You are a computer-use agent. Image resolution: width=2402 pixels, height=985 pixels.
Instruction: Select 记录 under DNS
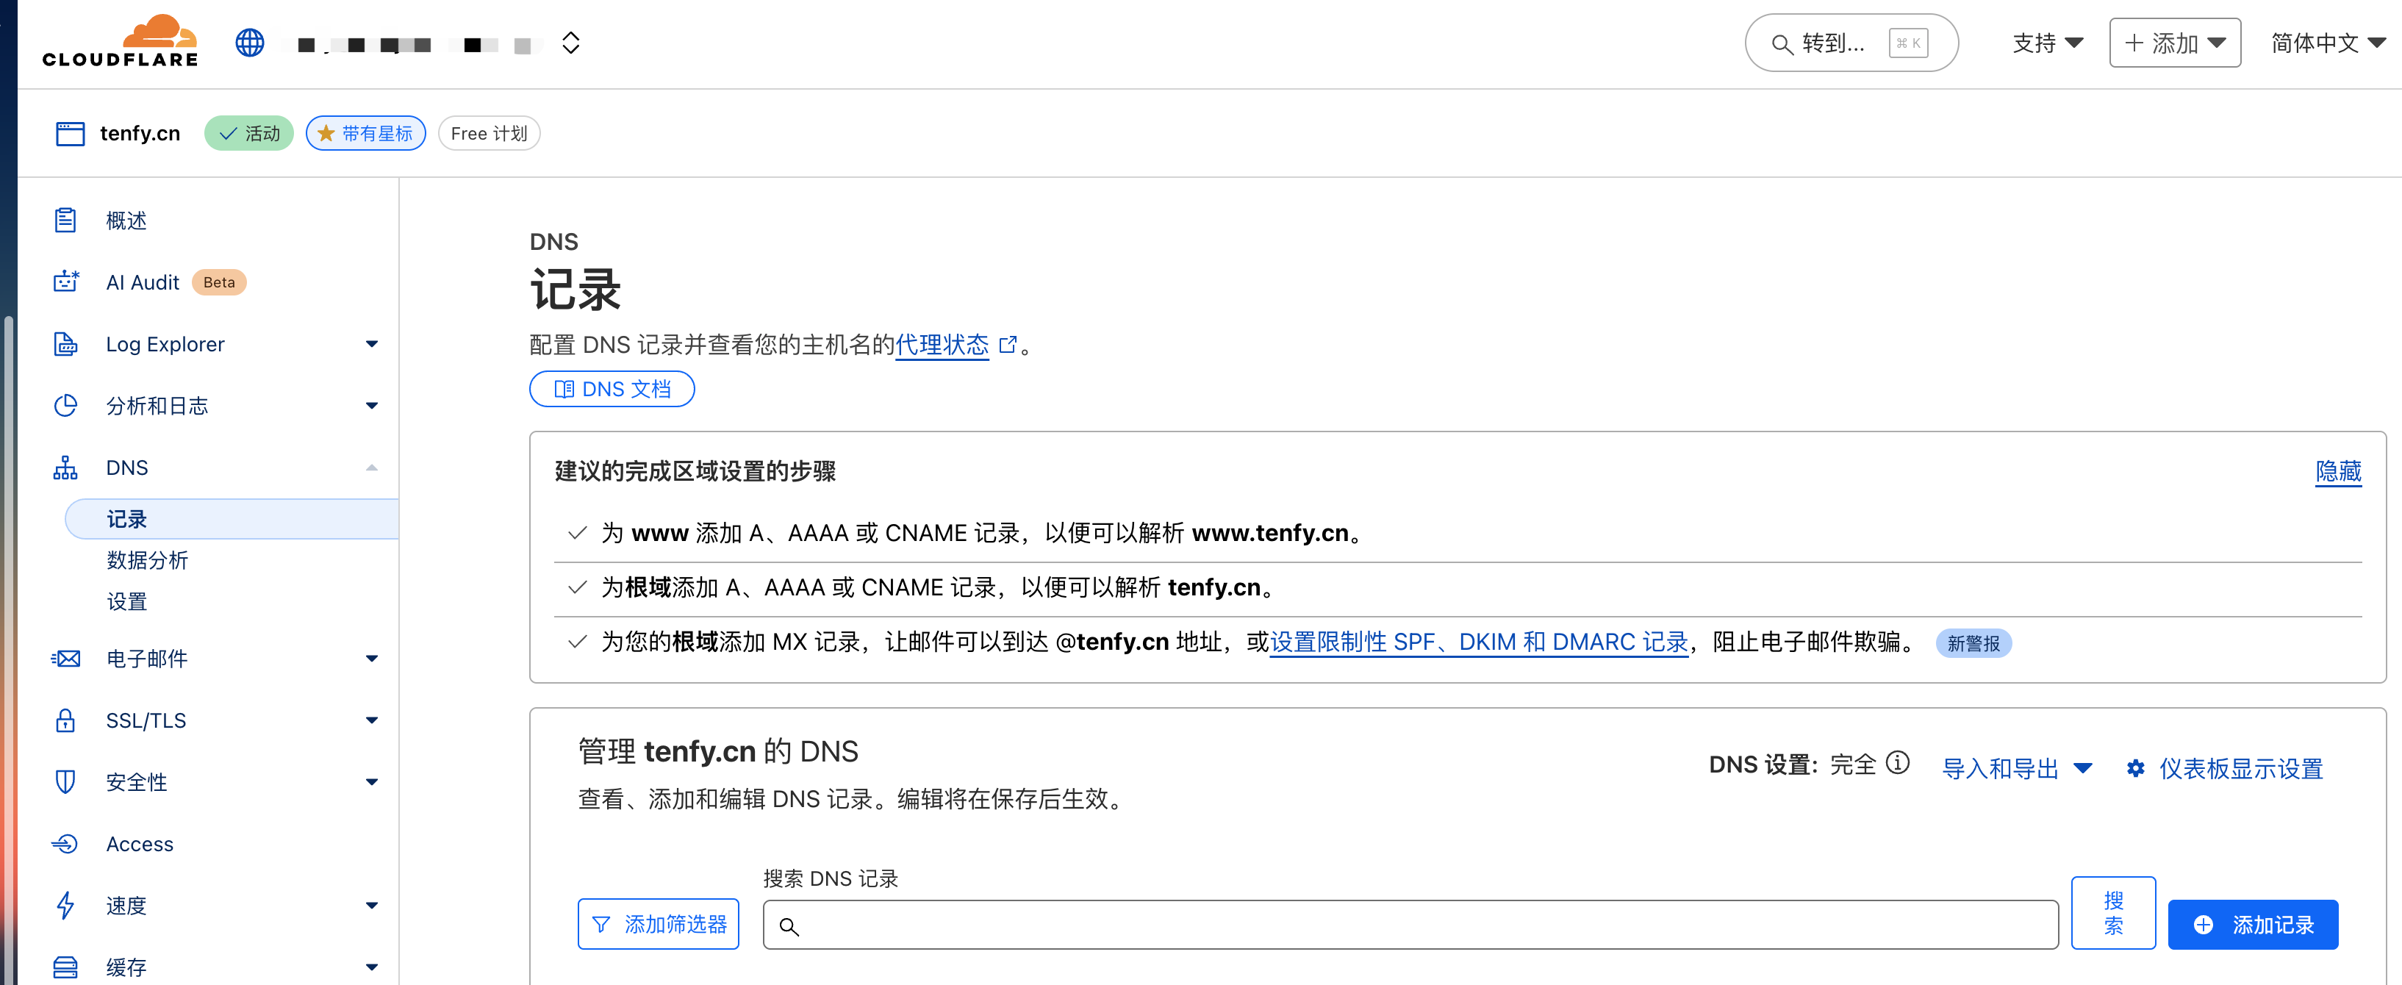[232, 519]
